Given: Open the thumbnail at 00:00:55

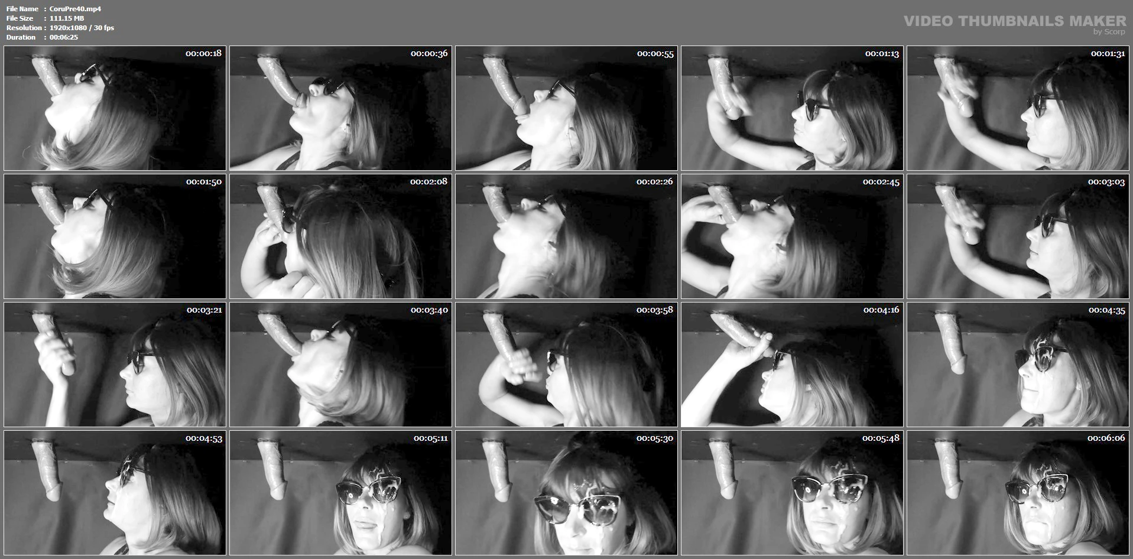Looking at the screenshot, I should pyautogui.click(x=566, y=108).
